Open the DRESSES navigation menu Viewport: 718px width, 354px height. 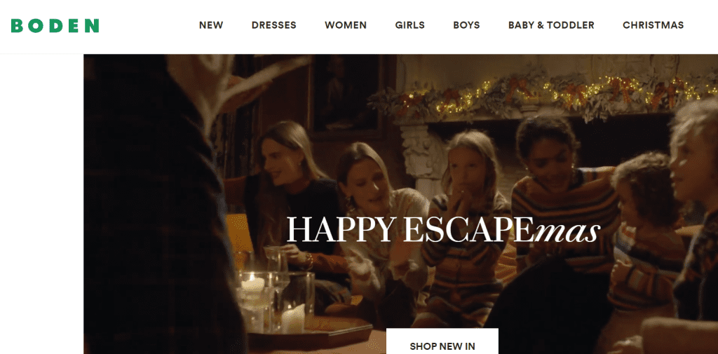274,25
